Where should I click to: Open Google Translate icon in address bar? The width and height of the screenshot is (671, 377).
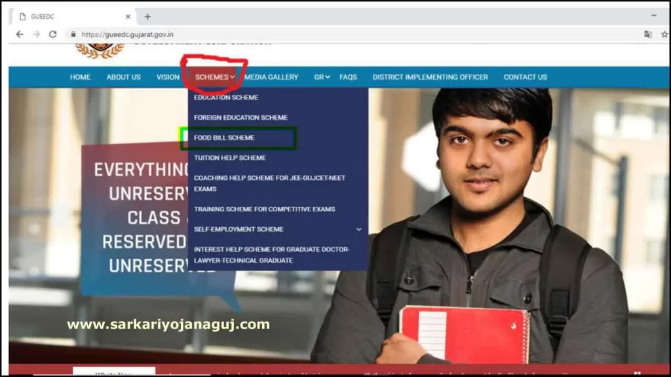(x=647, y=33)
